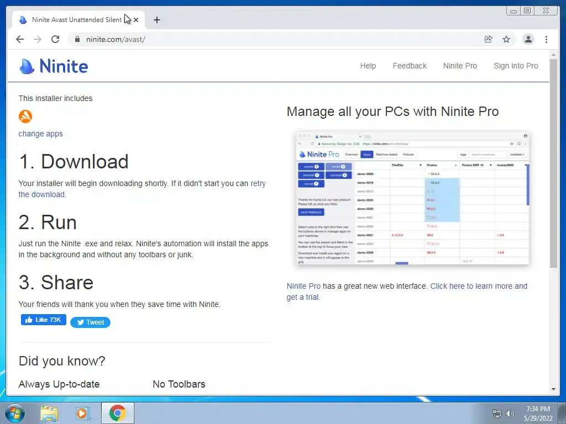566x424 pixels.
Task: Click the network tray icon
Action: click(x=497, y=414)
